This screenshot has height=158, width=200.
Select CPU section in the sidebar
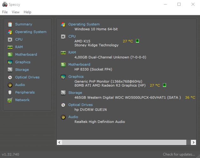point(19,39)
